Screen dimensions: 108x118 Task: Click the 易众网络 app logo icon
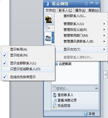(x=47, y=4)
